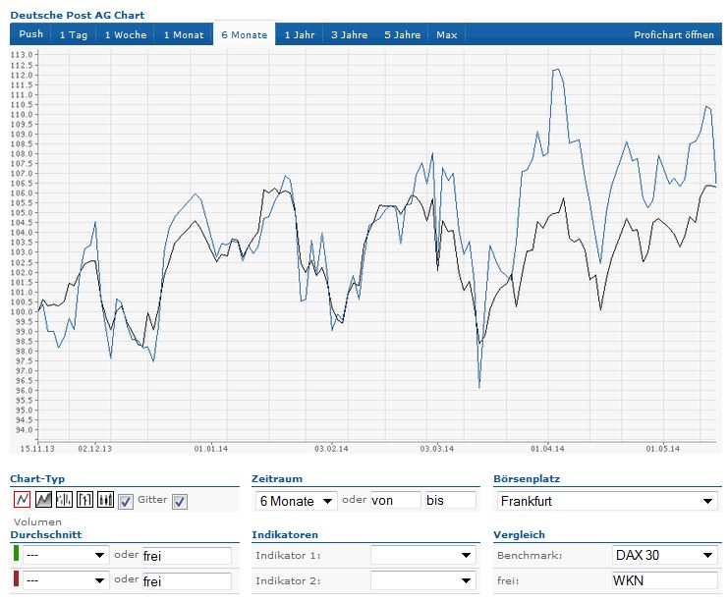728x603 pixels.
Task: Select the filled area chart type icon
Action: [43, 500]
